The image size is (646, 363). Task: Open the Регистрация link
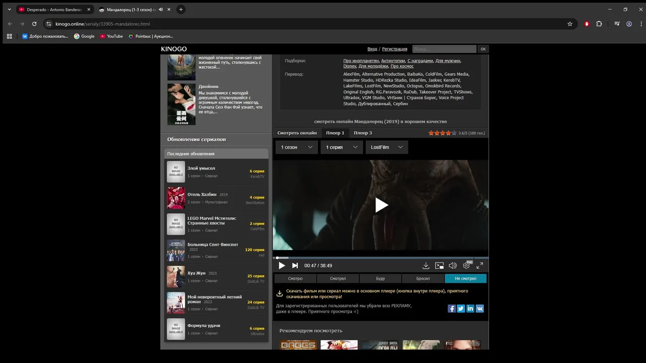tap(395, 49)
